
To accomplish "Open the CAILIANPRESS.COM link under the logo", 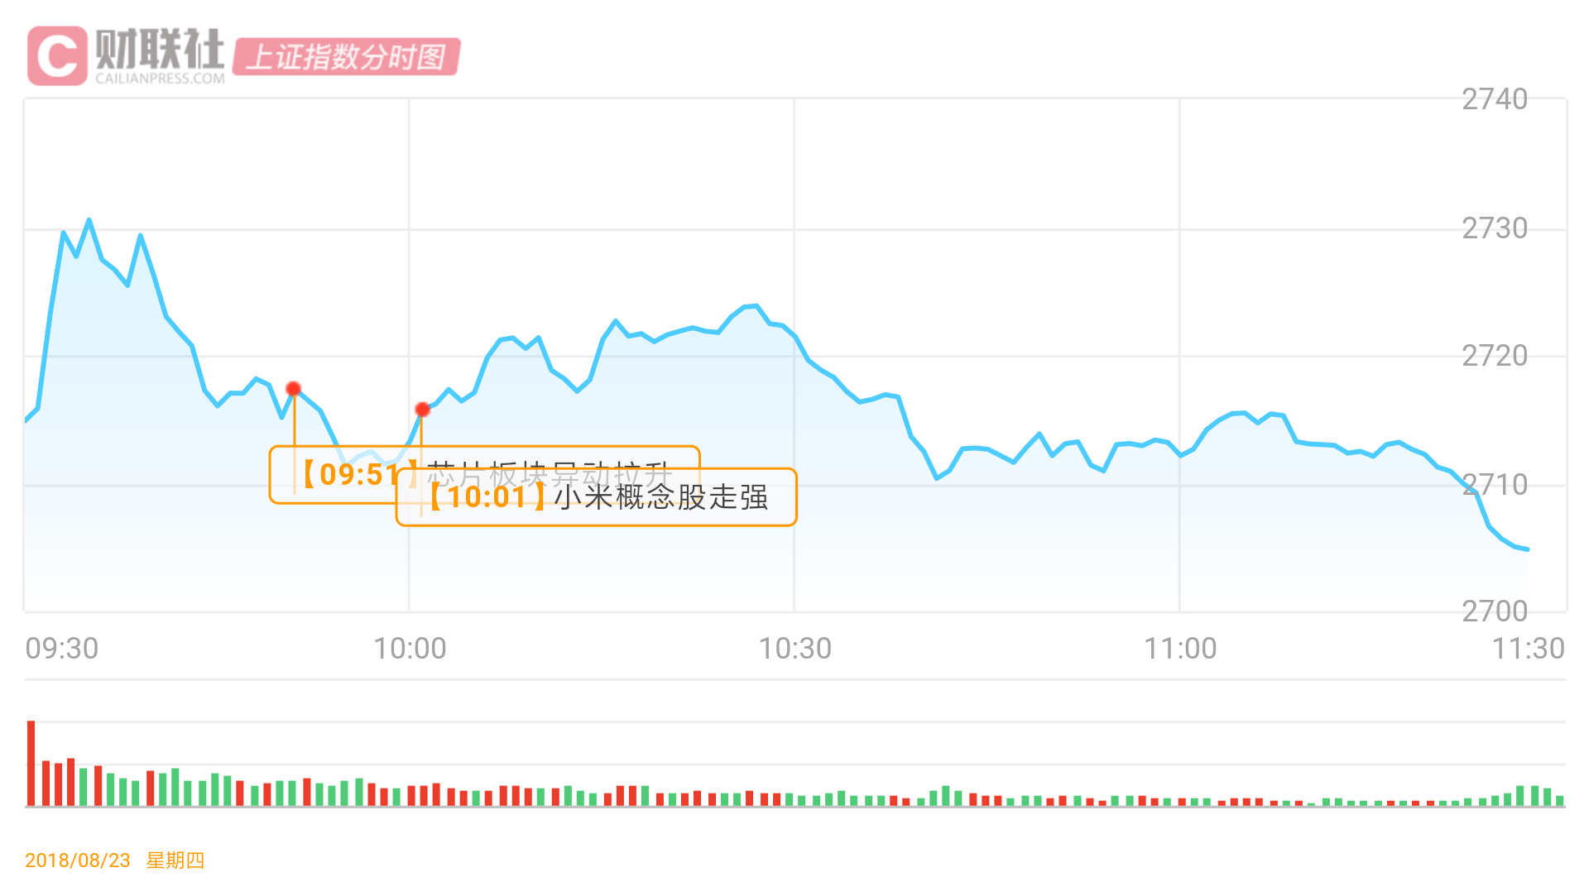I will [x=160, y=79].
